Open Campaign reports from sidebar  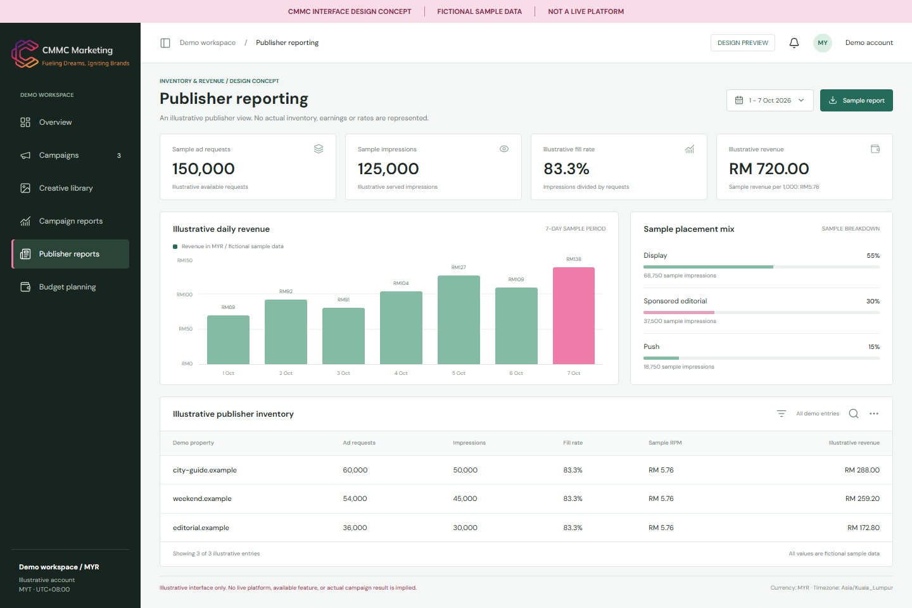(70, 221)
